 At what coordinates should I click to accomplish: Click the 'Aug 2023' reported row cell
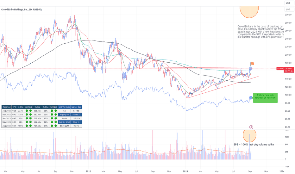point(7,126)
